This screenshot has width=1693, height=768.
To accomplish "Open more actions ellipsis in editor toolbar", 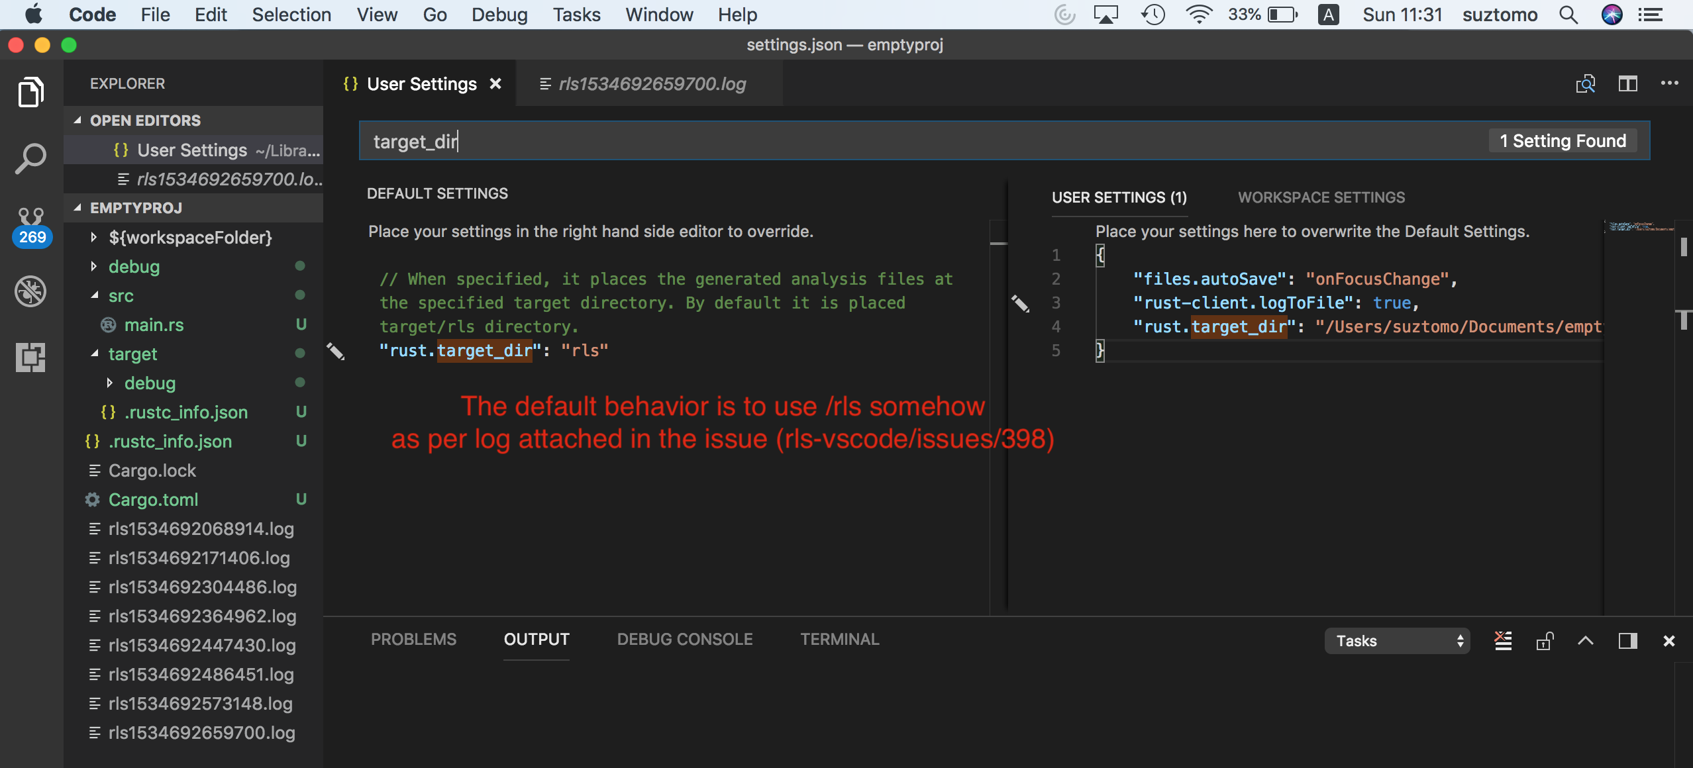I will coord(1669,84).
